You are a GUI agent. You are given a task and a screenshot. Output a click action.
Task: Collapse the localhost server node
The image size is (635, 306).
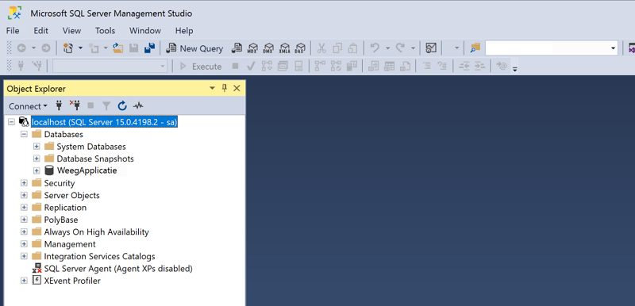click(11, 121)
